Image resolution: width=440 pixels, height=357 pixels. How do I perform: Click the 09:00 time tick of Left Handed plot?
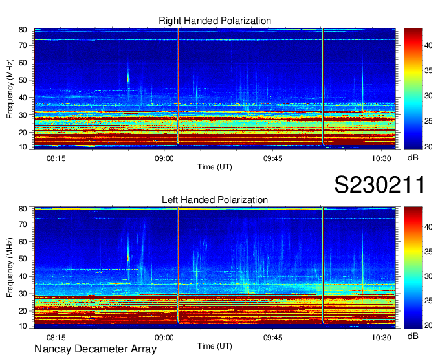[x=164, y=338]
